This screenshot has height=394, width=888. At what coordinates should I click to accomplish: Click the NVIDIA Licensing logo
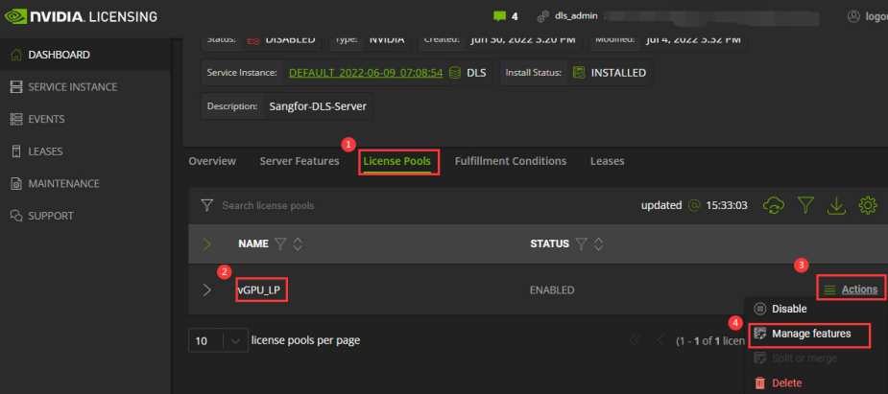[x=81, y=16]
